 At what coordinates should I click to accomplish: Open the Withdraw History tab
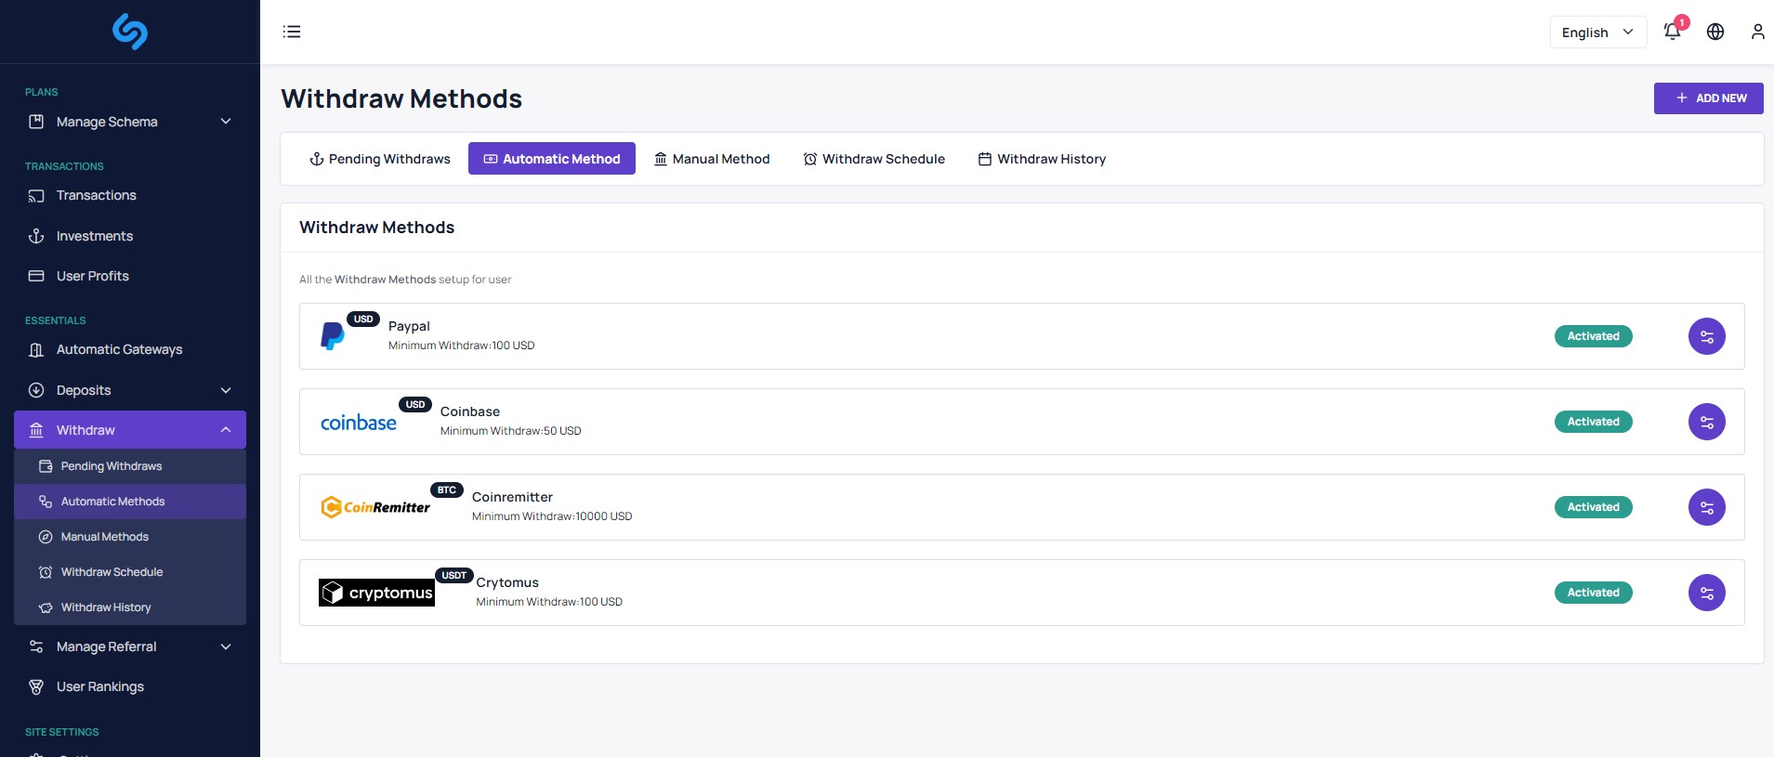(x=1042, y=159)
